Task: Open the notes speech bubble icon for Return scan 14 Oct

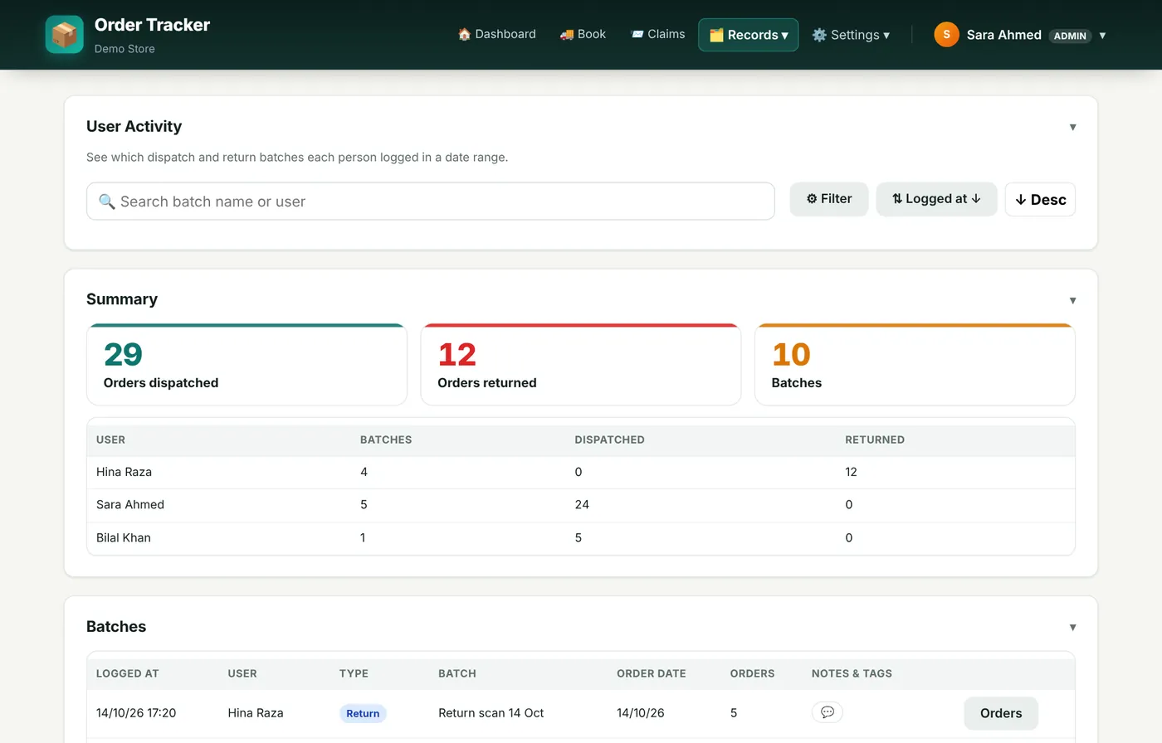Action: click(828, 712)
